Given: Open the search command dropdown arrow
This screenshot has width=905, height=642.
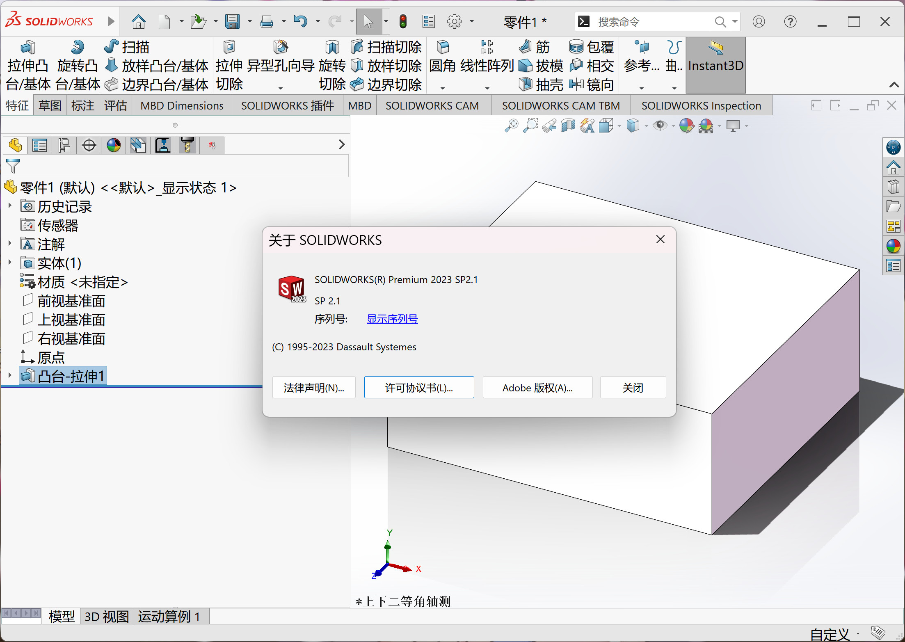Looking at the screenshot, I should [735, 21].
